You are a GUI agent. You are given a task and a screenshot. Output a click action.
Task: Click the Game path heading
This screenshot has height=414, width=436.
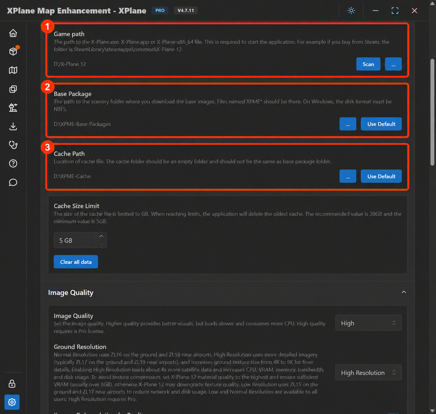(x=69, y=34)
